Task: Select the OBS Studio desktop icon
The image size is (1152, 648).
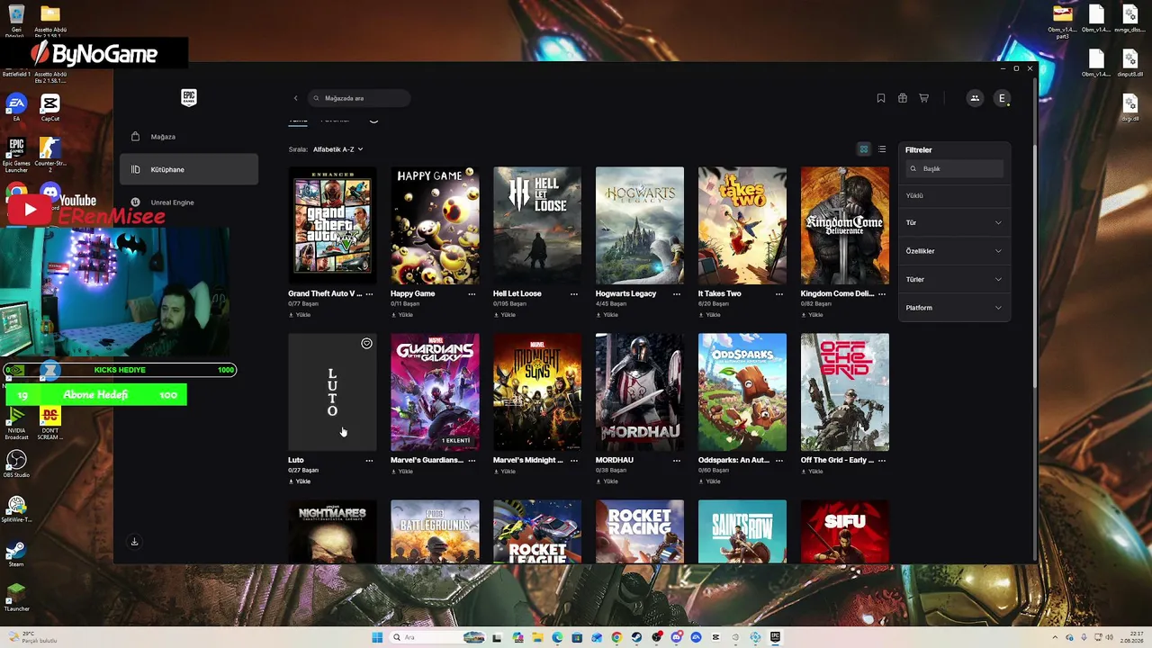Action: pyautogui.click(x=16, y=464)
